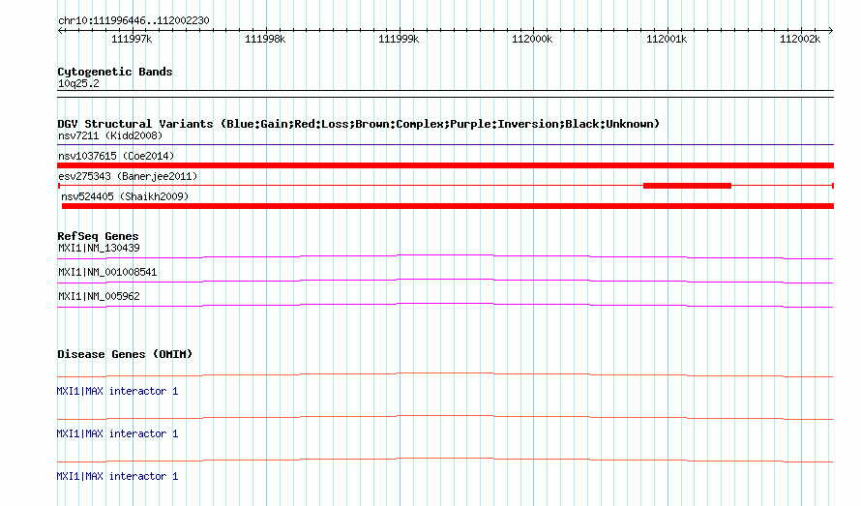Click the 111997k ruler tick label
861x506 pixels.
click(x=132, y=39)
